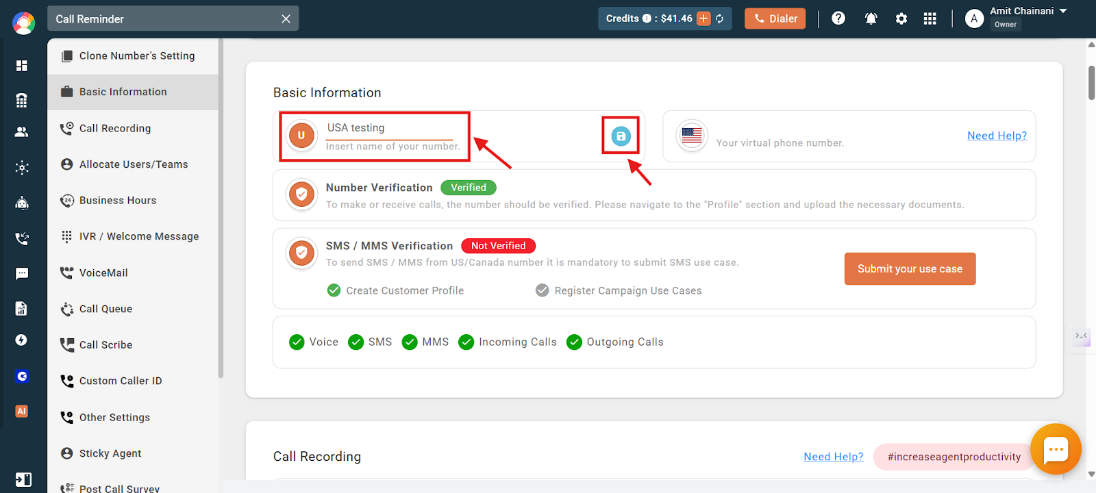
Task: Open the live chat widget
Action: [x=1056, y=449]
